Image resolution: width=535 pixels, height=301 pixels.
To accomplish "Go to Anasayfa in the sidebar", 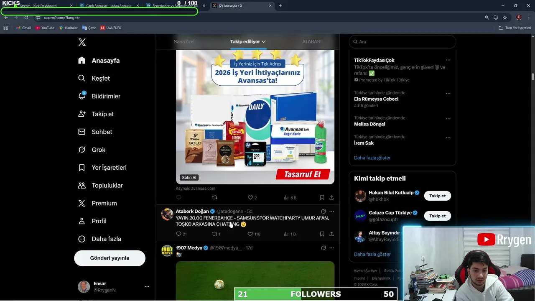I will pyautogui.click(x=99, y=61).
